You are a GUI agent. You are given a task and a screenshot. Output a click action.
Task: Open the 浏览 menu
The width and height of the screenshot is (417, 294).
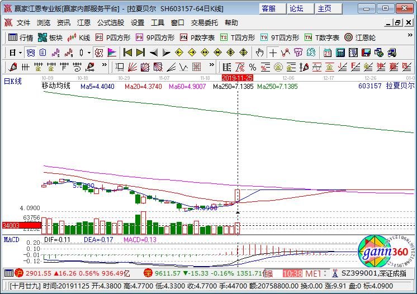coord(44,23)
